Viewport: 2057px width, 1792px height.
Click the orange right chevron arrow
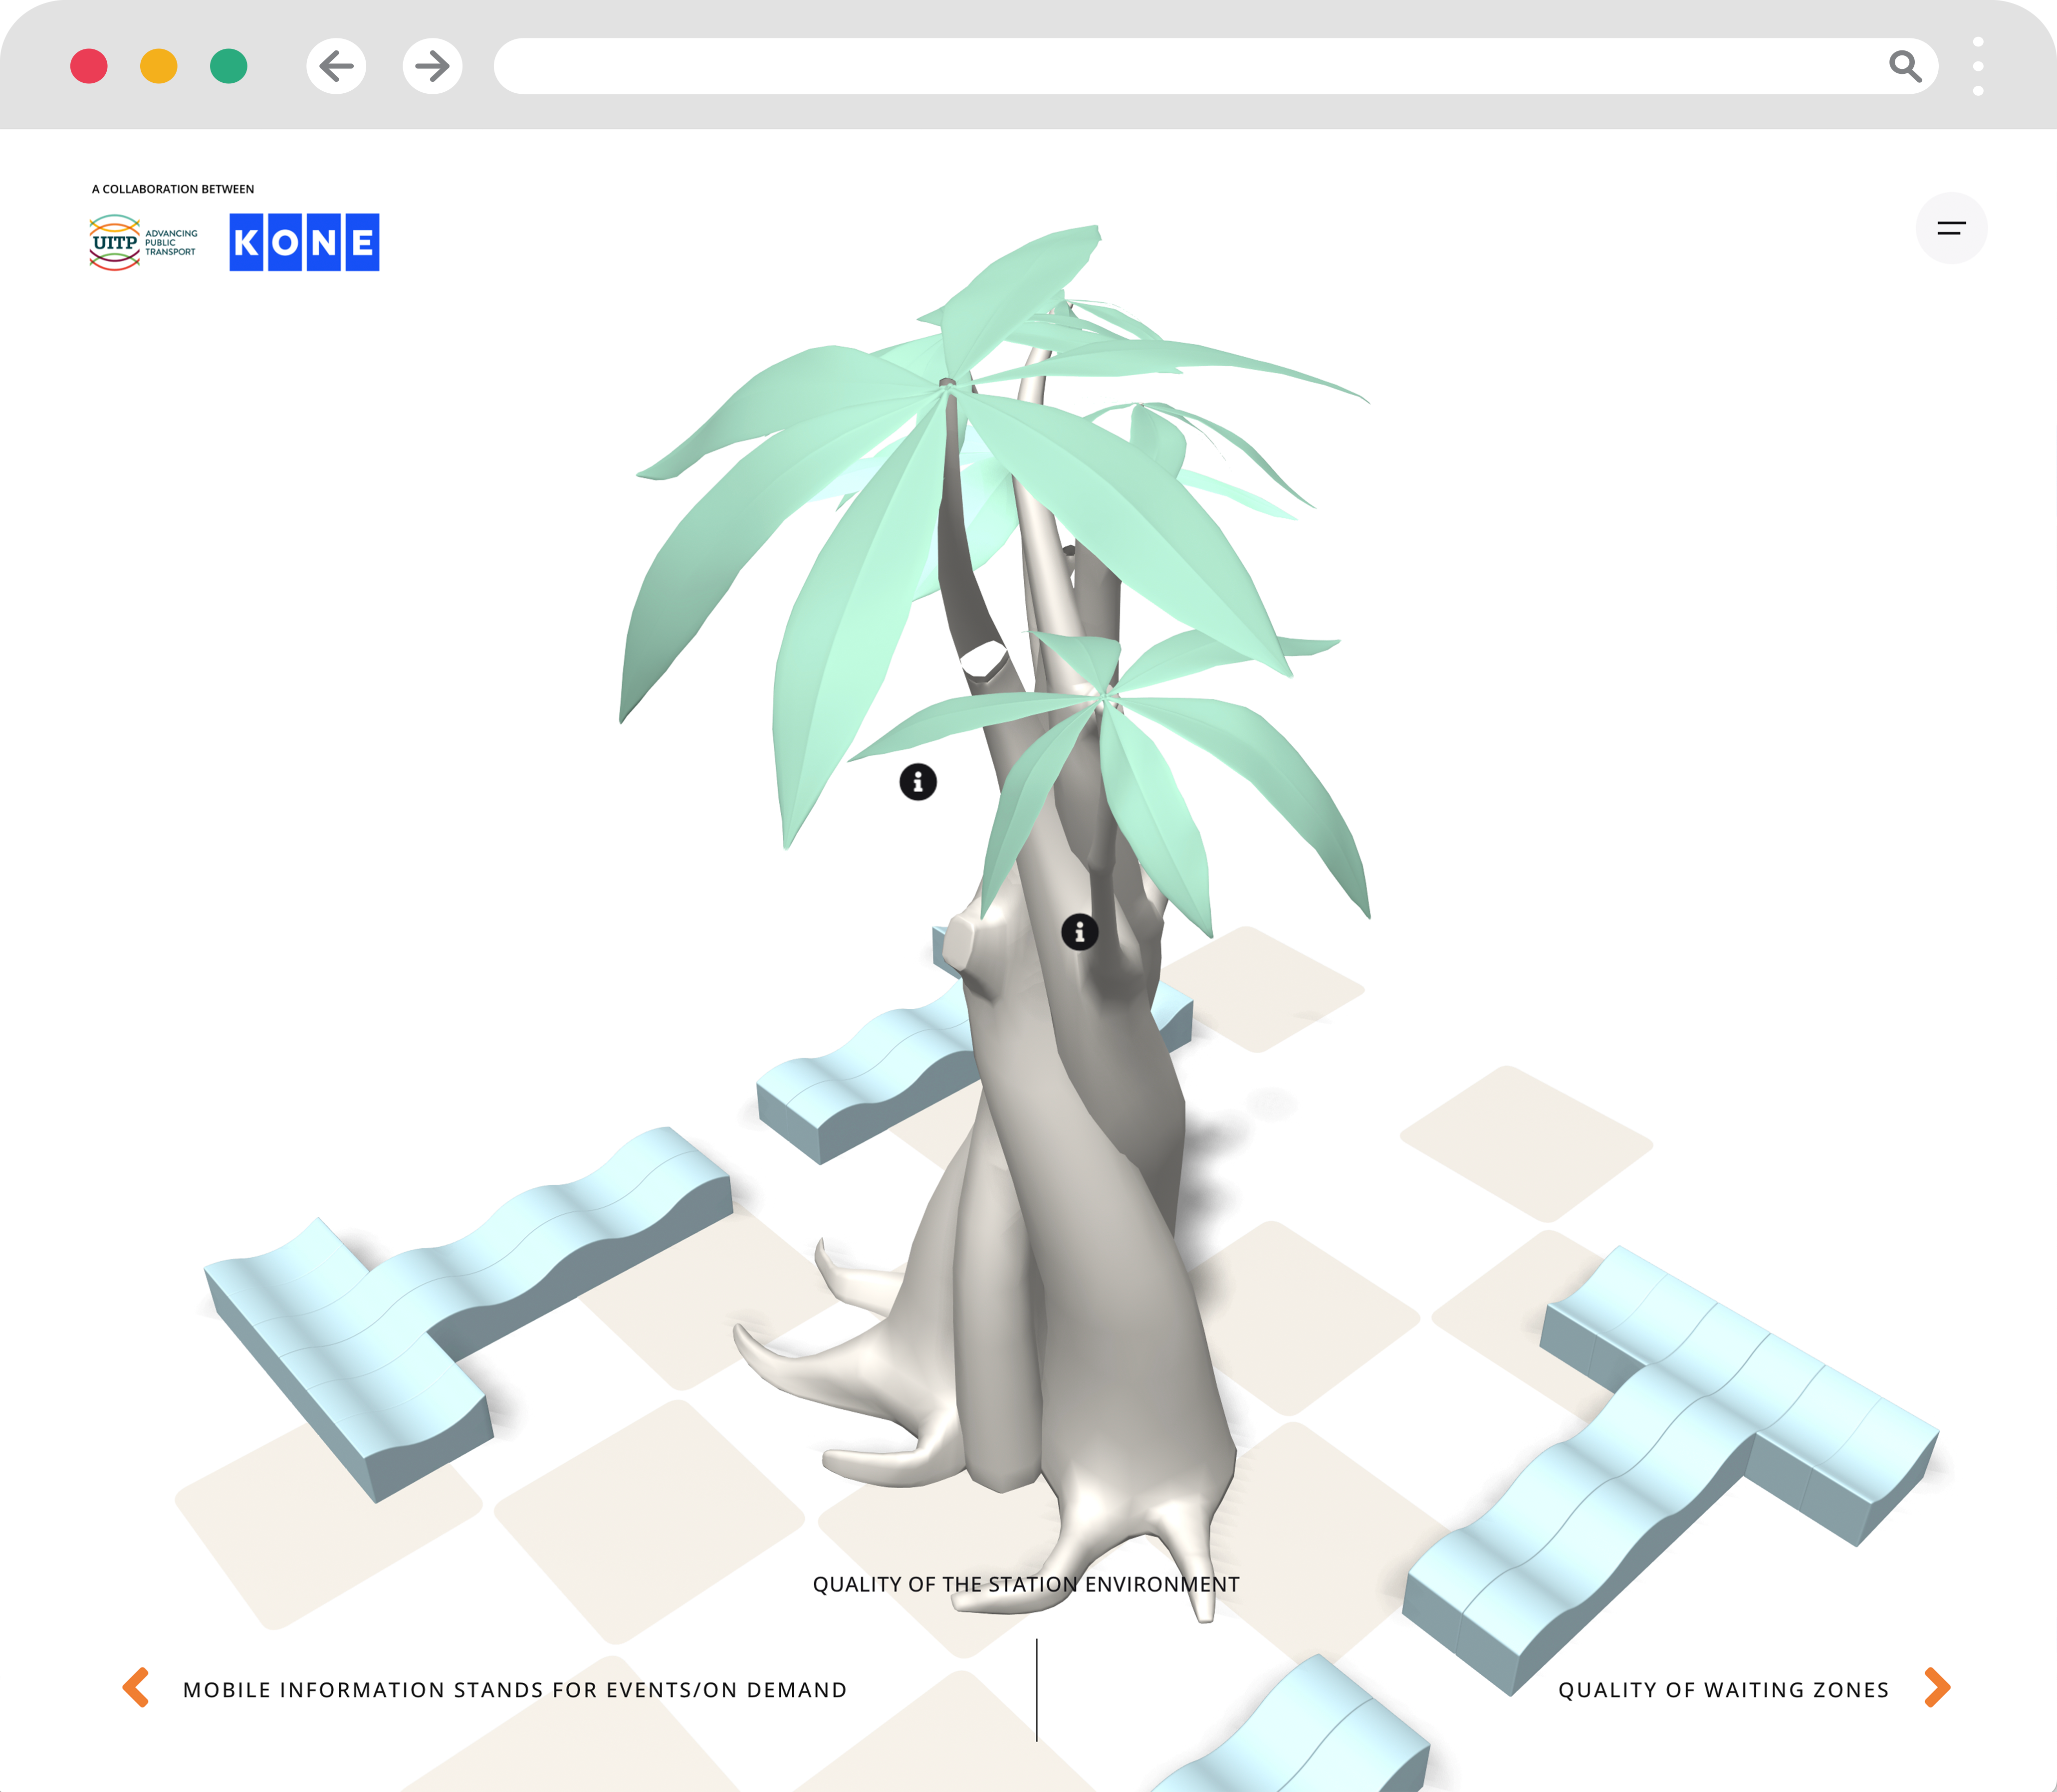[x=1937, y=1688]
